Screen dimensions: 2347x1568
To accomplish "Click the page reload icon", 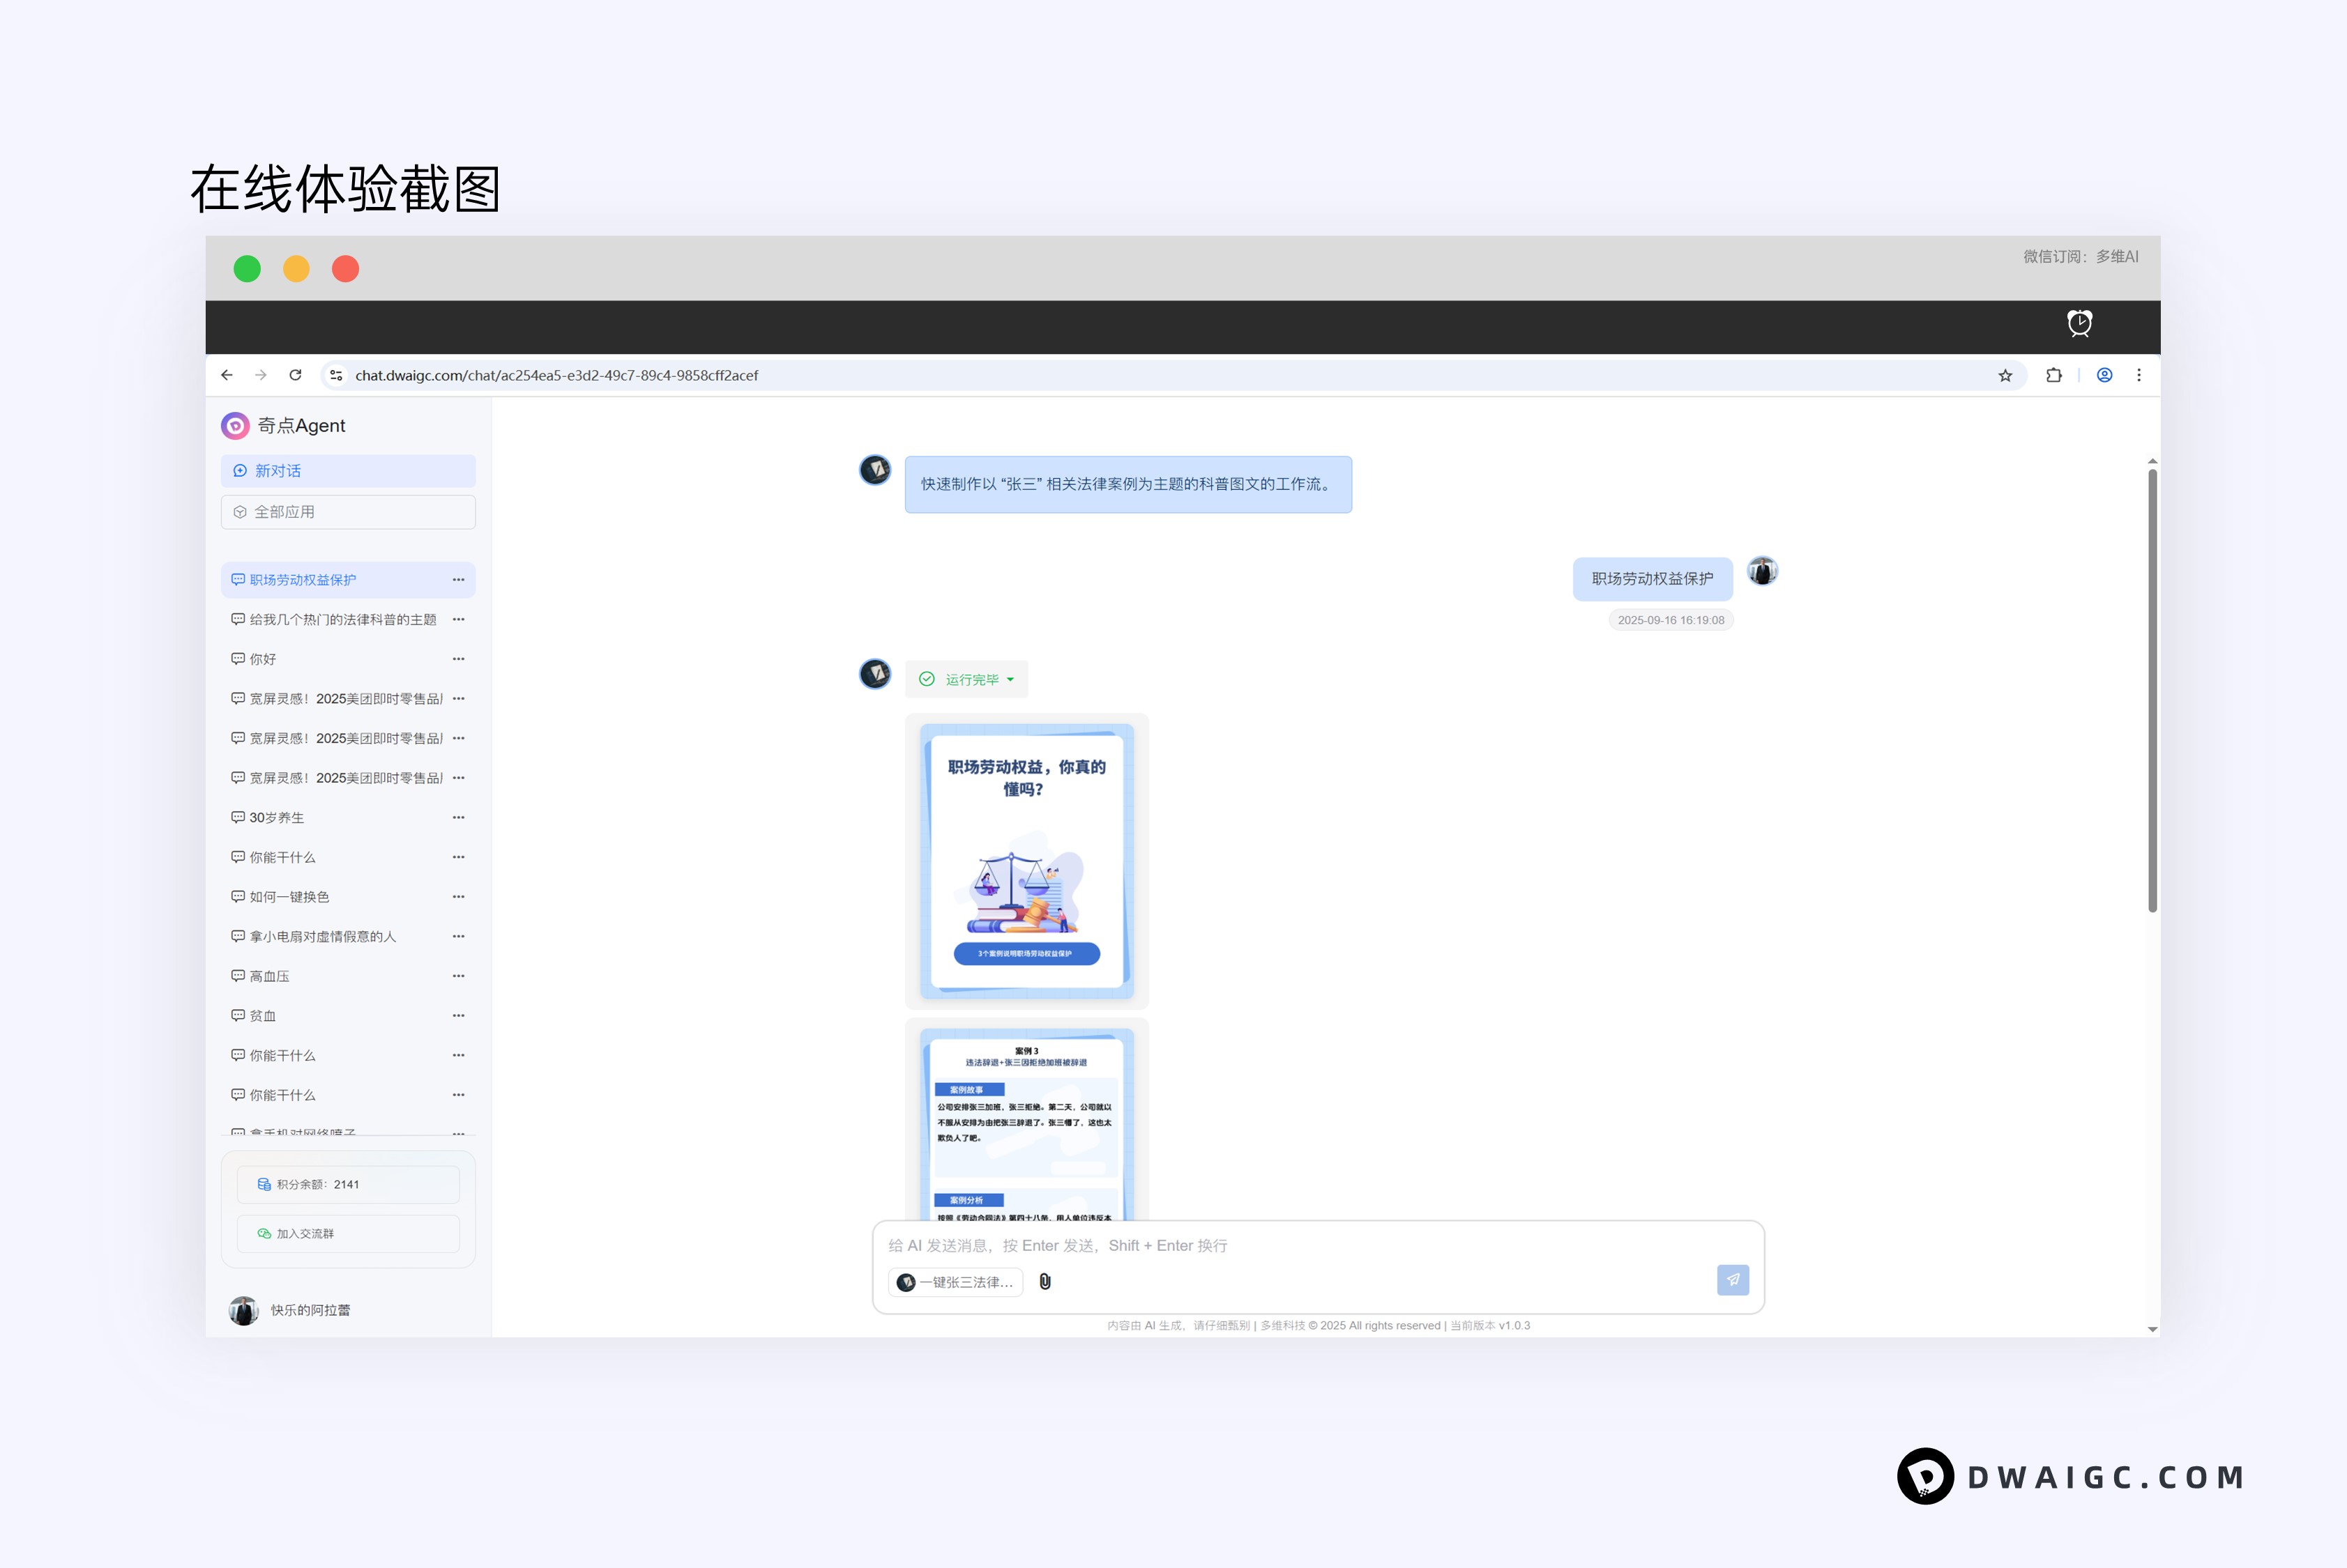I will 295,375.
